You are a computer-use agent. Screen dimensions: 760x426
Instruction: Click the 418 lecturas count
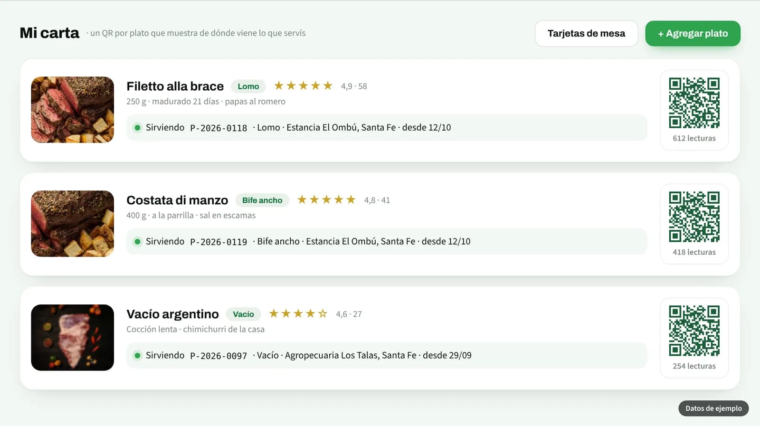coord(694,252)
